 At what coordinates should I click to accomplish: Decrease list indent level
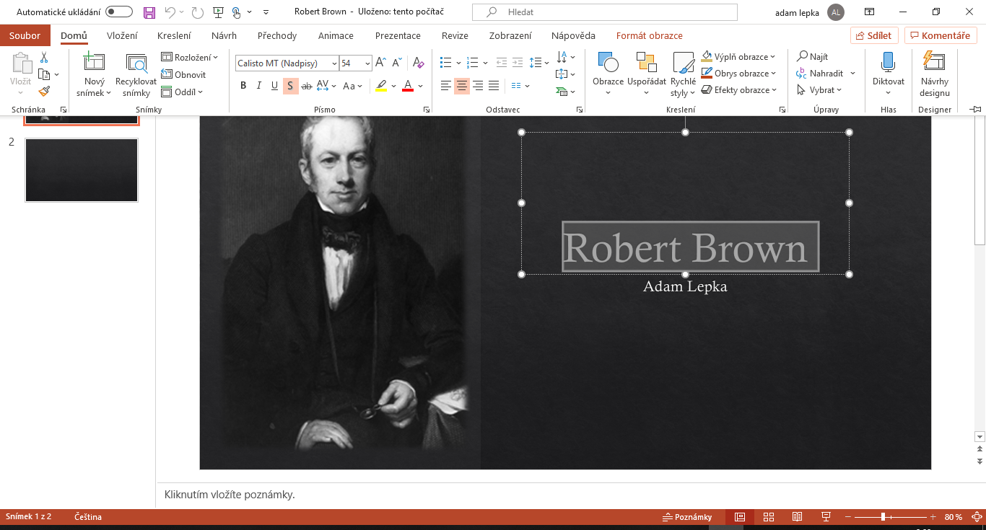500,63
